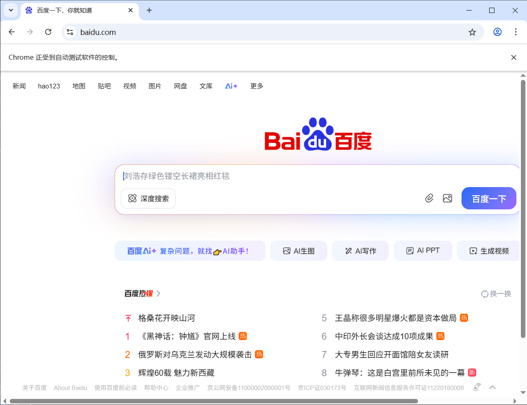
Task: Open 贴吧 in the top navigation
Action: click(x=104, y=86)
